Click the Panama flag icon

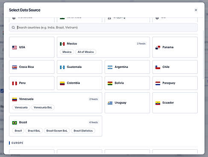click(158, 47)
